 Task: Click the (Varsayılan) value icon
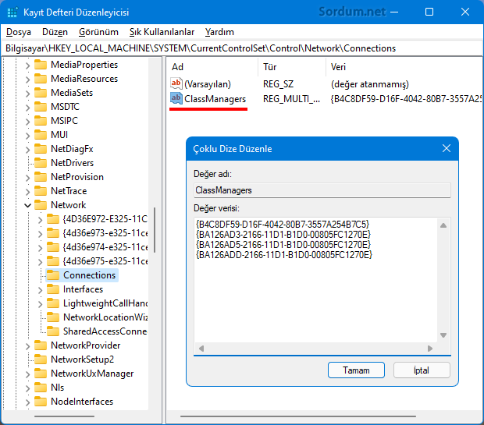(x=176, y=83)
